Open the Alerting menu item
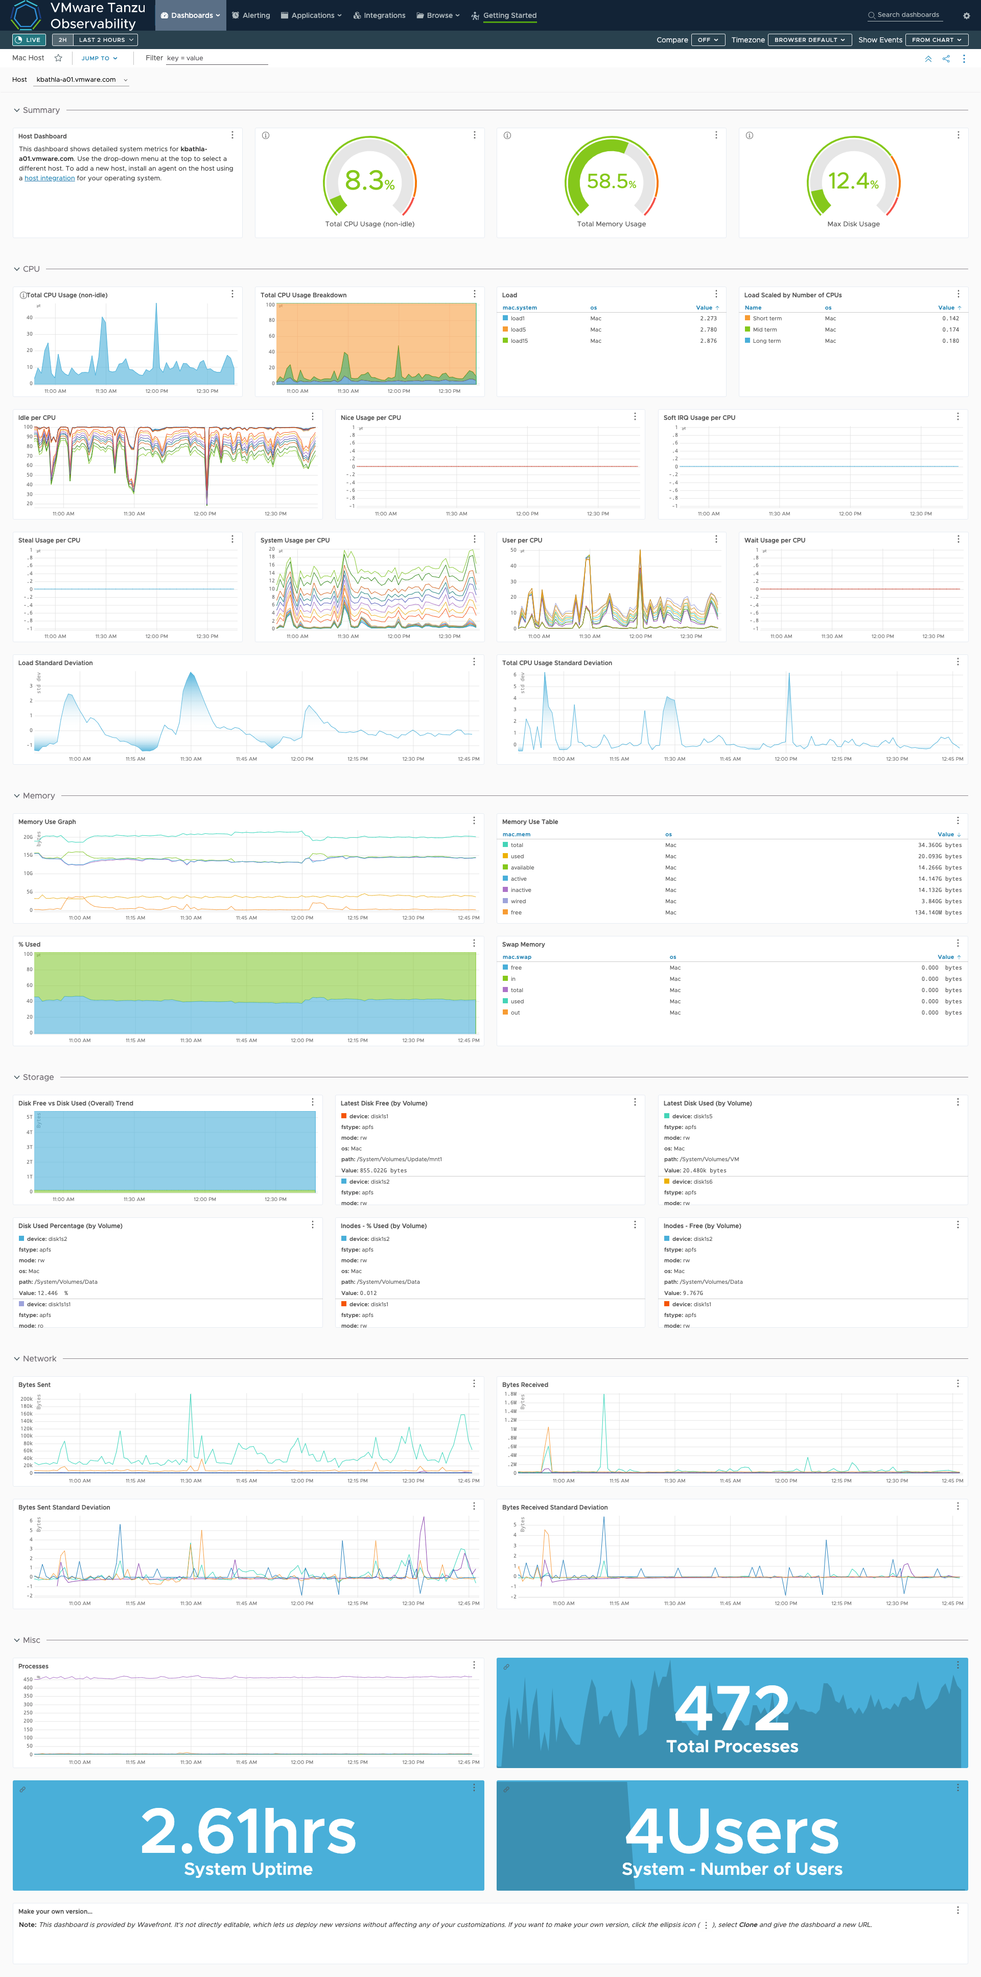This screenshot has height=1977, width=981. coord(251,15)
